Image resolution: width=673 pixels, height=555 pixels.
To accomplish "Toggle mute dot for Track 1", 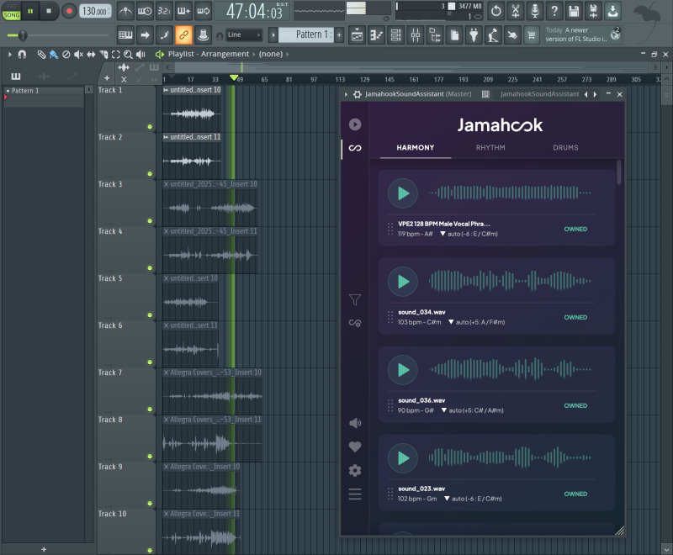I will coord(150,126).
